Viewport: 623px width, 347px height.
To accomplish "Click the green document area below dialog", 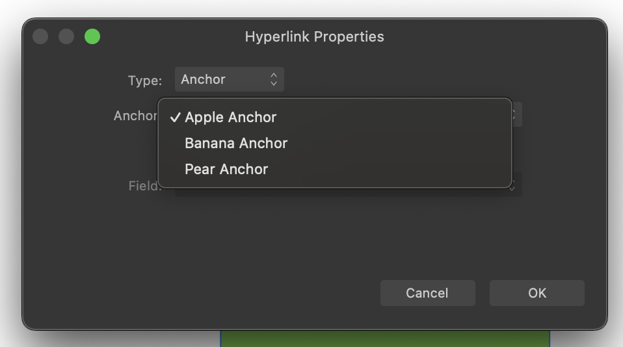I will 385,339.
